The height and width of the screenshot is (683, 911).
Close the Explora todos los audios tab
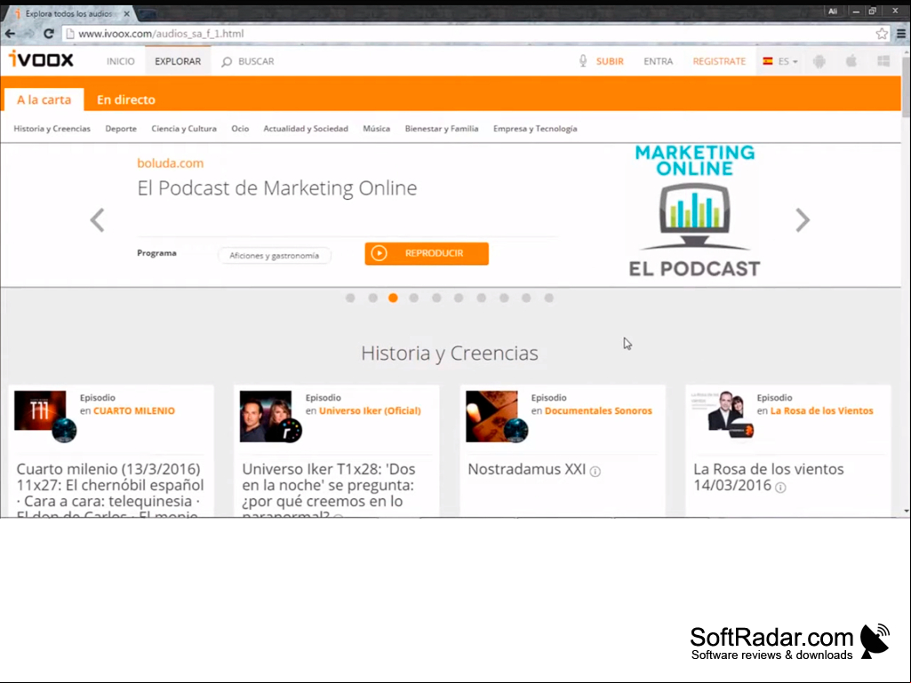click(x=127, y=13)
